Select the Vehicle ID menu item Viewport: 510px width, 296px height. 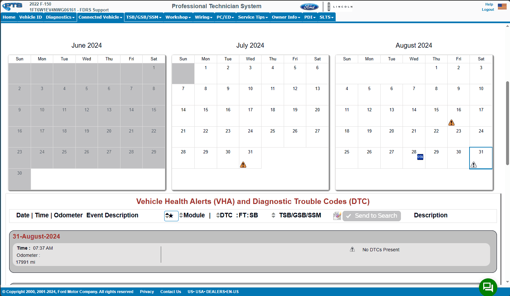click(30, 17)
